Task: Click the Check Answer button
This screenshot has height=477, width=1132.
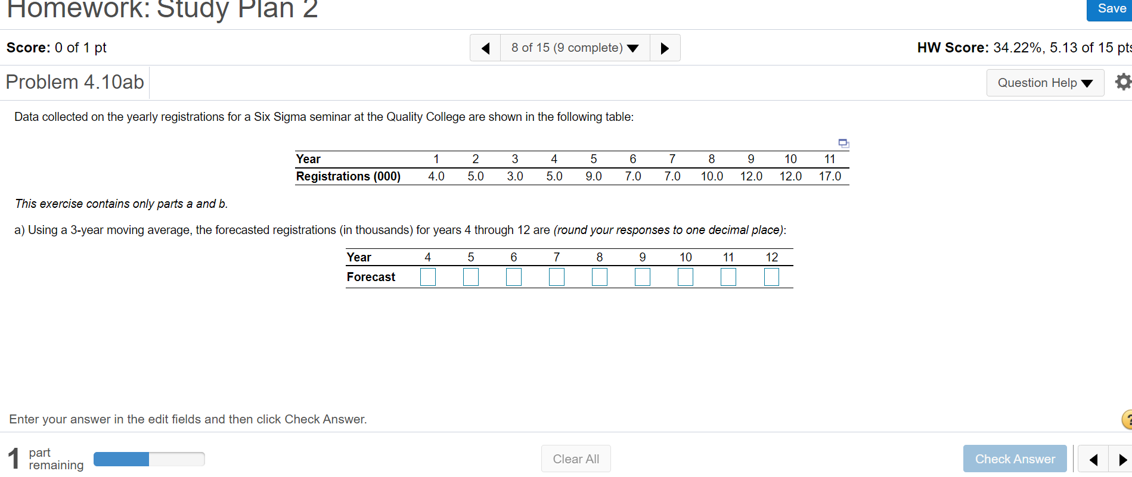Action: pos(1015,459)
